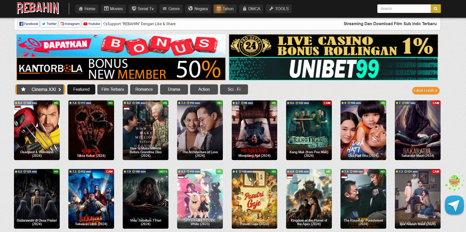Image resolution: width=466 pixels, height=232 pixels.
Task: Open Kingdom of the Planet of the Apes
Action: coord(309,199)
